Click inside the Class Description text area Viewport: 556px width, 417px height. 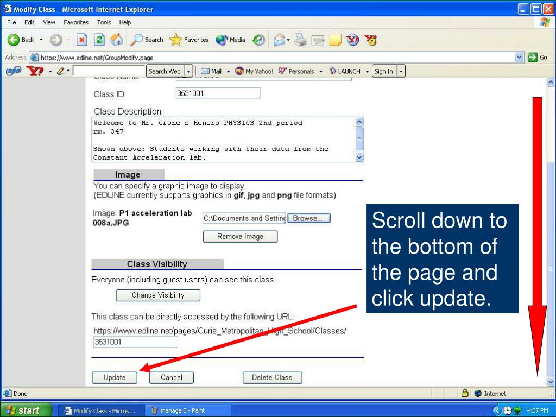click(x=223, y=140)
